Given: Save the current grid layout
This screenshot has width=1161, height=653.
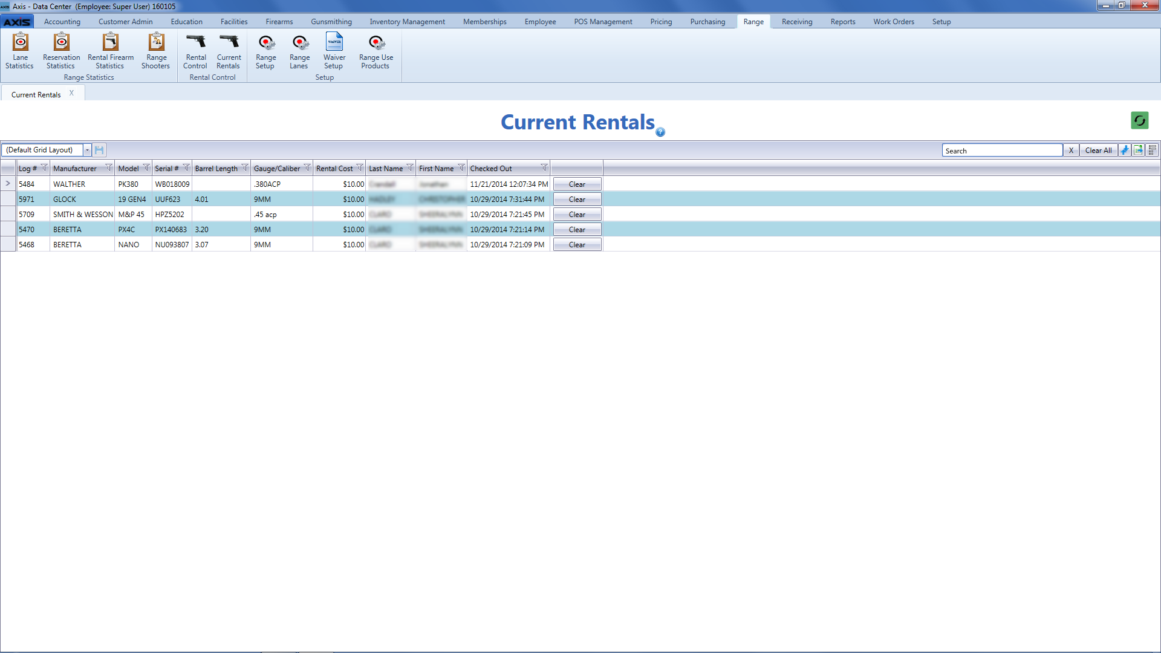Looking at the screenshot, I should point(100,150).
